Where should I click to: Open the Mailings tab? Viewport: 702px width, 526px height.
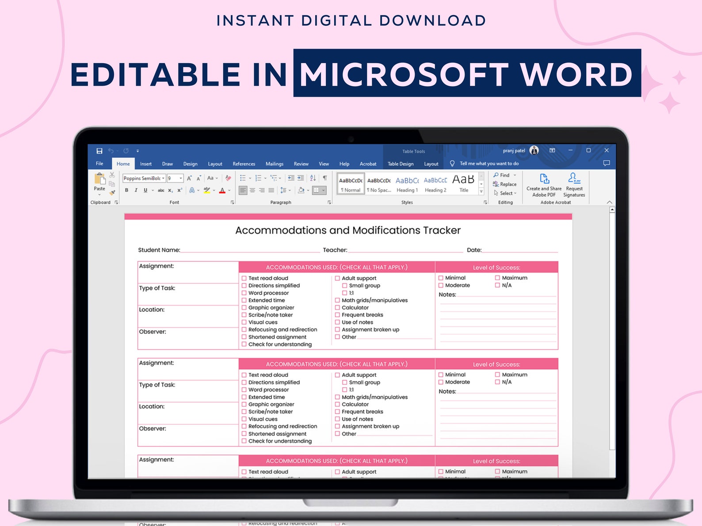[x=275, y=164]
